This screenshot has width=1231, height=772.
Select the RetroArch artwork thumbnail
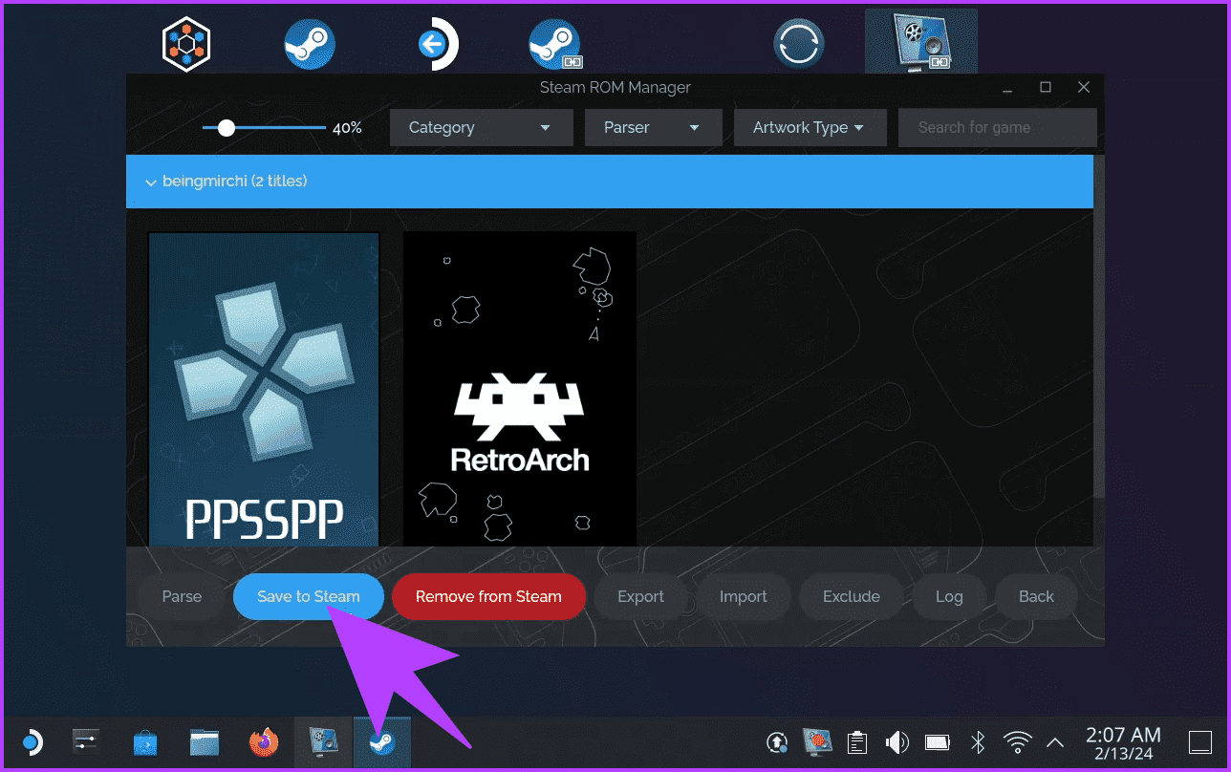520,389
